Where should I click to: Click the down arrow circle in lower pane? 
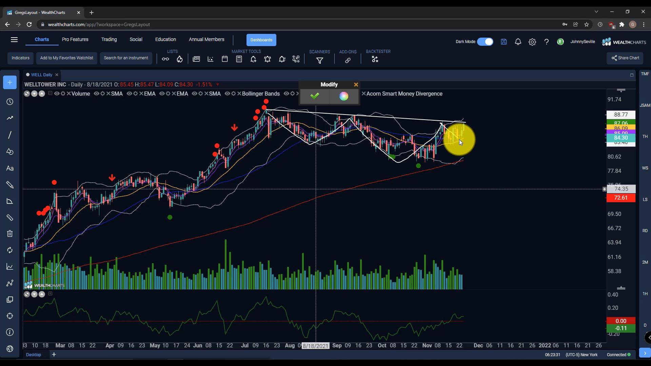34,294
